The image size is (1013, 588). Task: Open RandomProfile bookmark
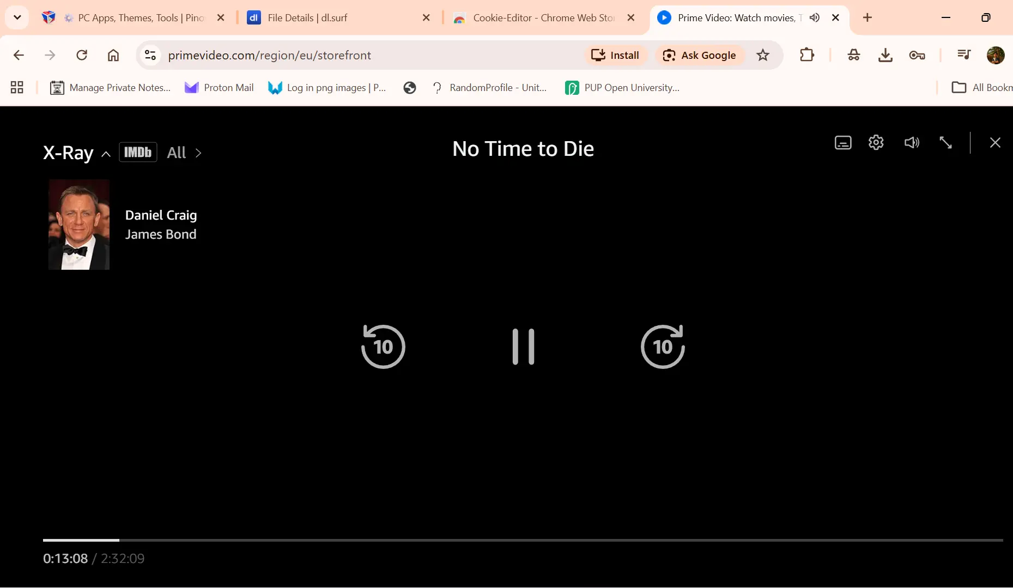click(489, 88)
